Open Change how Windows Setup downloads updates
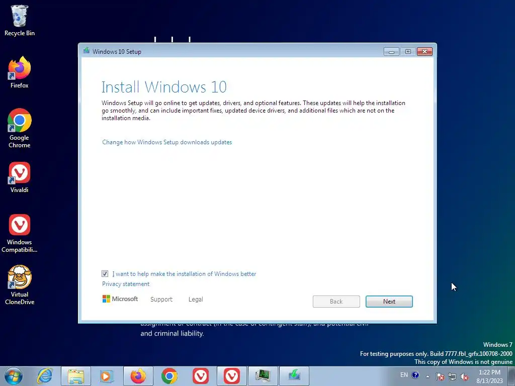The height and width of the screenshot is (386, 515). [167, 142]
